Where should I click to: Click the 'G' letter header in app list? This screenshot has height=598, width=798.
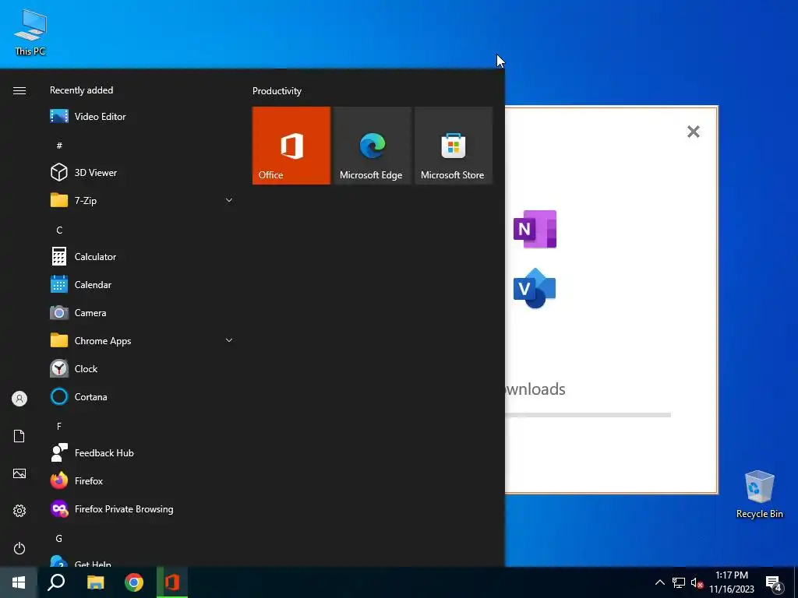(59, 538)
